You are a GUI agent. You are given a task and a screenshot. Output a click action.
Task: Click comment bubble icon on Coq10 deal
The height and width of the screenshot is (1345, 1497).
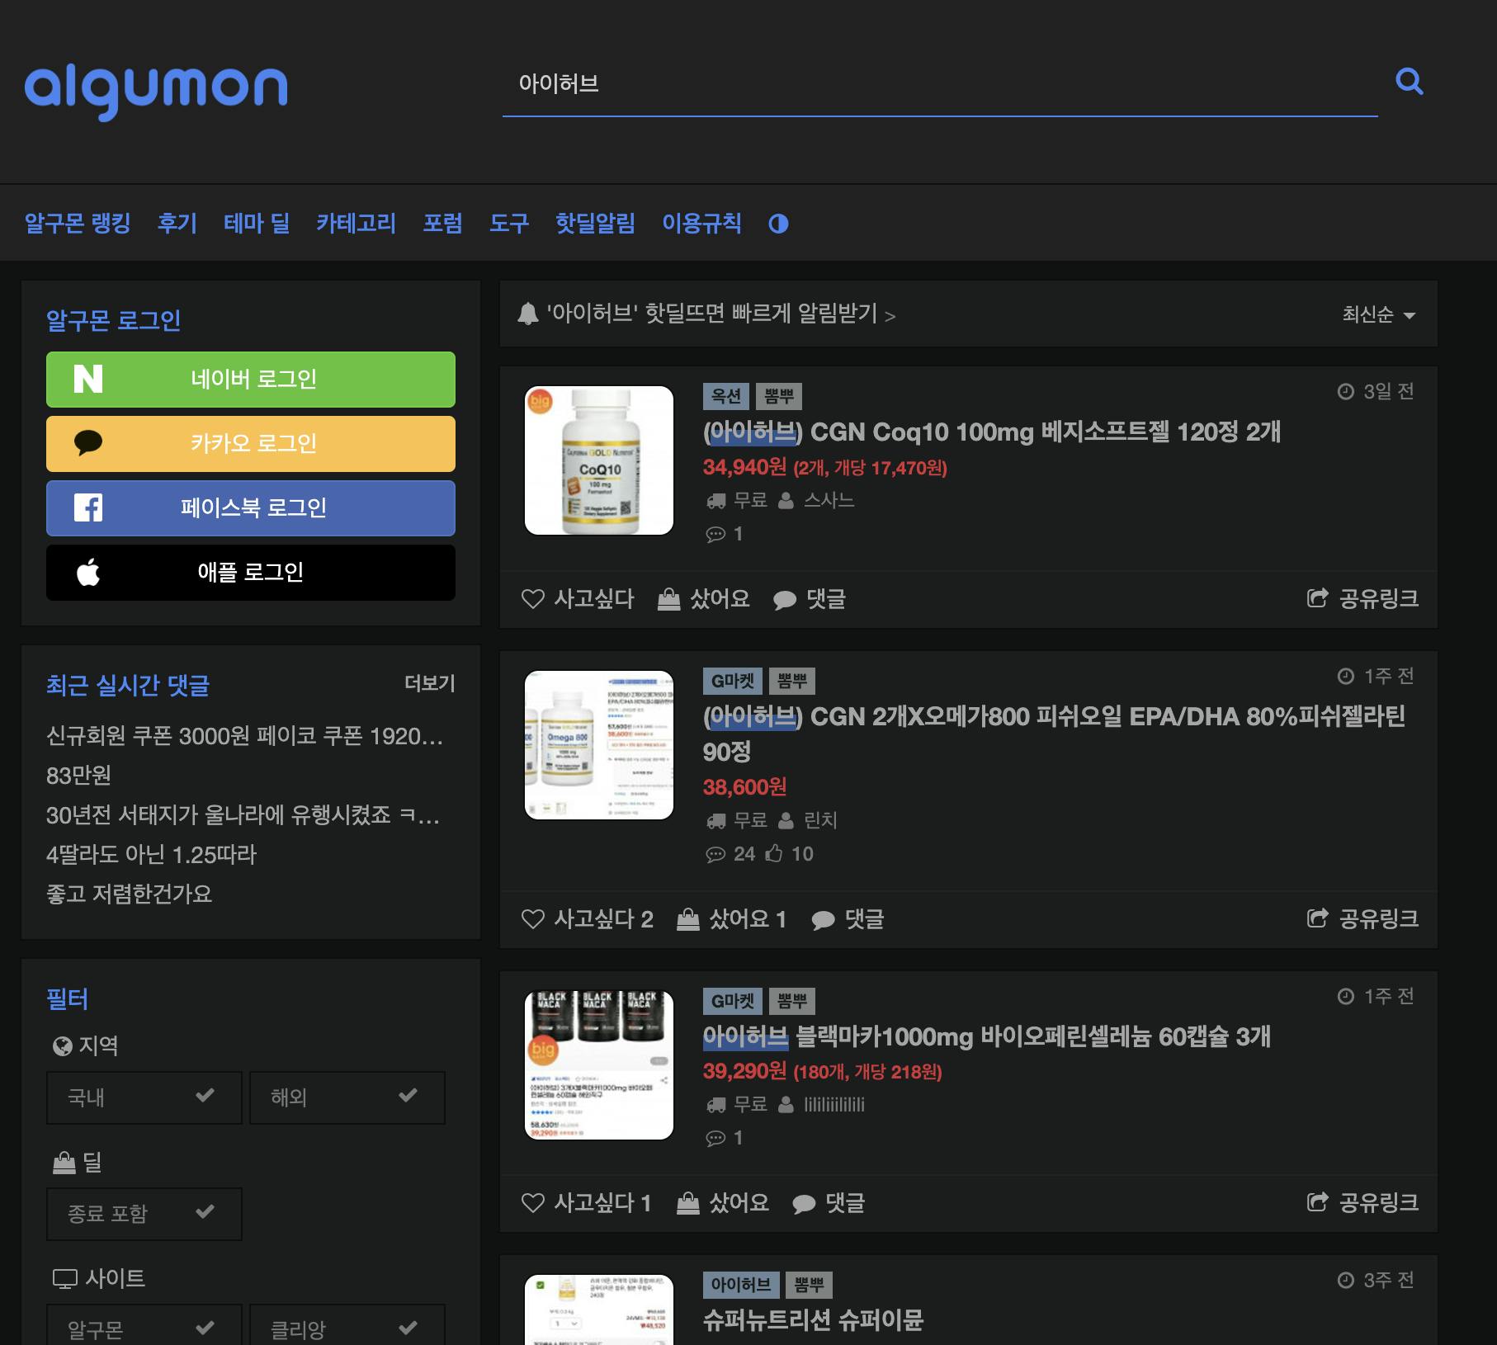[785, 600]
